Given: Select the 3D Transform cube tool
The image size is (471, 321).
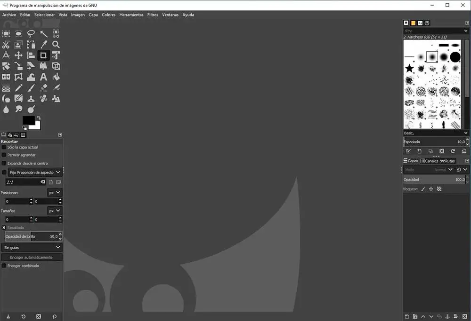Looking at the screenshot, I should pyautogui.click(x=56, y=66).
